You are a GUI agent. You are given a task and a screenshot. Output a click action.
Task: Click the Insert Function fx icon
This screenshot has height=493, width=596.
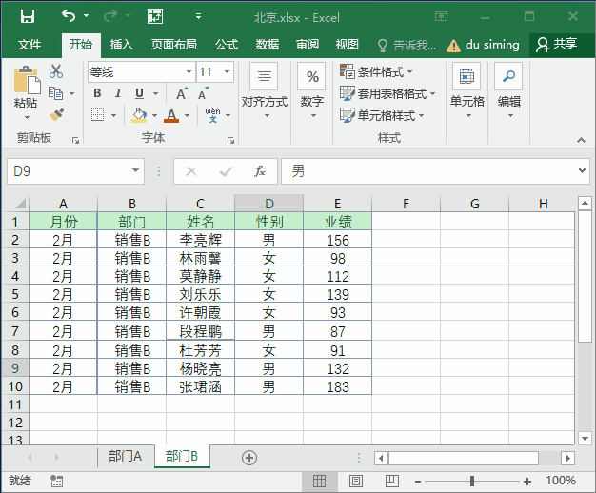[x=260, y=171]
